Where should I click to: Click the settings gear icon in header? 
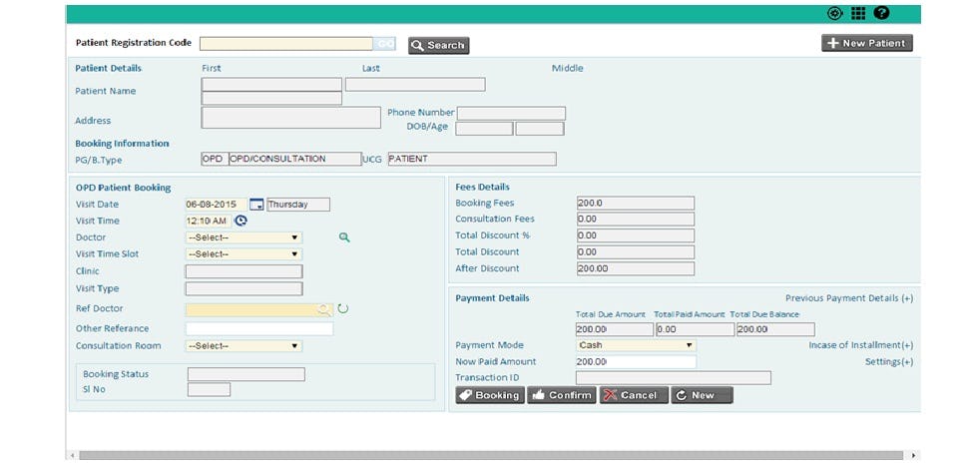(x=834, y=14)
